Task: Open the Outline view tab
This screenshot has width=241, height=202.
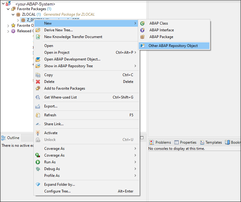Action: (10, 138)
